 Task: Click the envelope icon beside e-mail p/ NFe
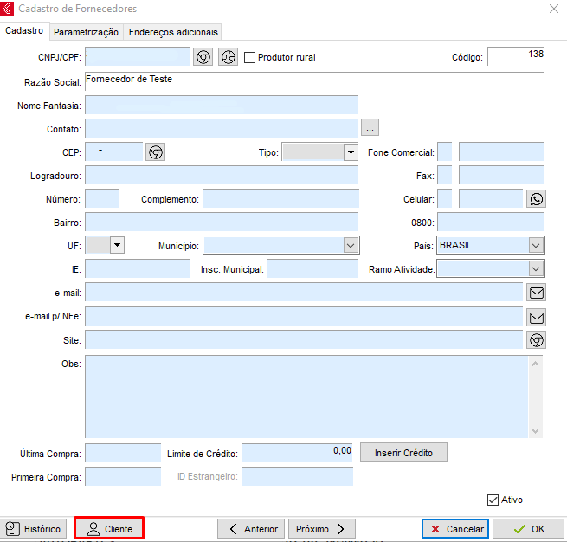coord(536,318)
